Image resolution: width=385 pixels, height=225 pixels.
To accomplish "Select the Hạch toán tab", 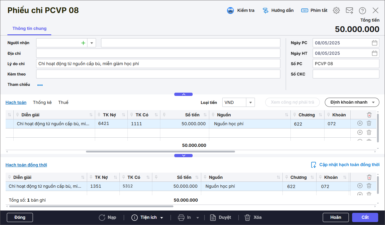I will pyautogui.click(x=16, y=102).
